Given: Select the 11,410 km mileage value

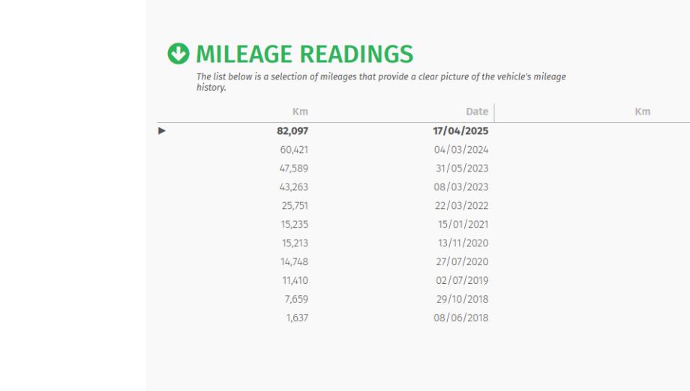Looking at the screenshot, I should click(x=295, y=281).
